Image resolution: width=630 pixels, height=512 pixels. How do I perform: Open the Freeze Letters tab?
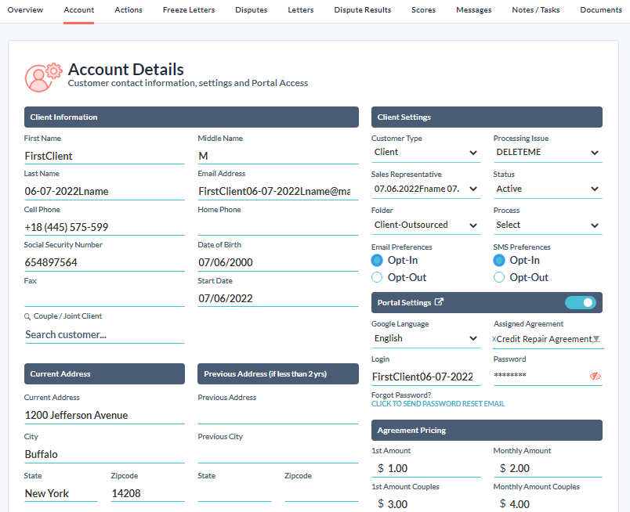point(189,10)
